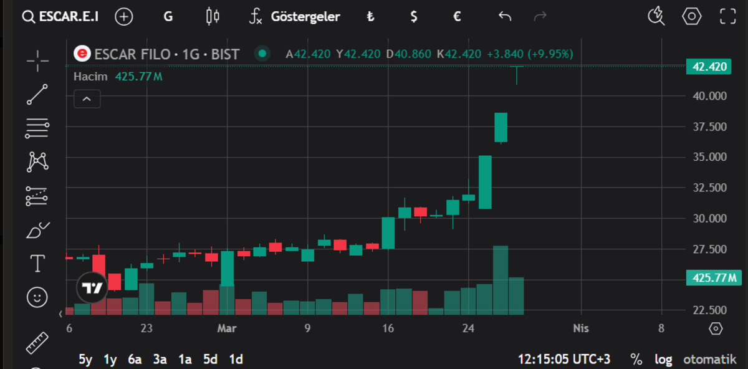Toggle percent scale mode
Viewport: 748px width, 369px height.
(x=636, y=360)
